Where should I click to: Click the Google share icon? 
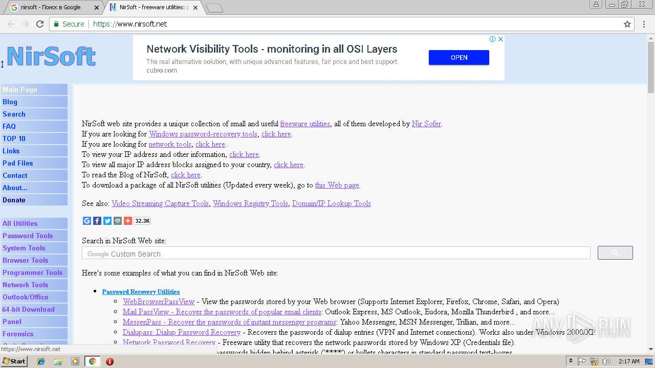(87, 221)
